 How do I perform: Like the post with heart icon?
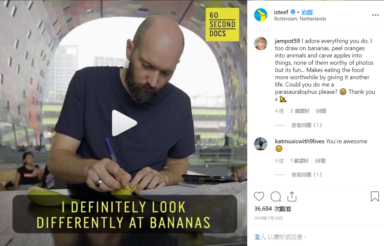259,196
